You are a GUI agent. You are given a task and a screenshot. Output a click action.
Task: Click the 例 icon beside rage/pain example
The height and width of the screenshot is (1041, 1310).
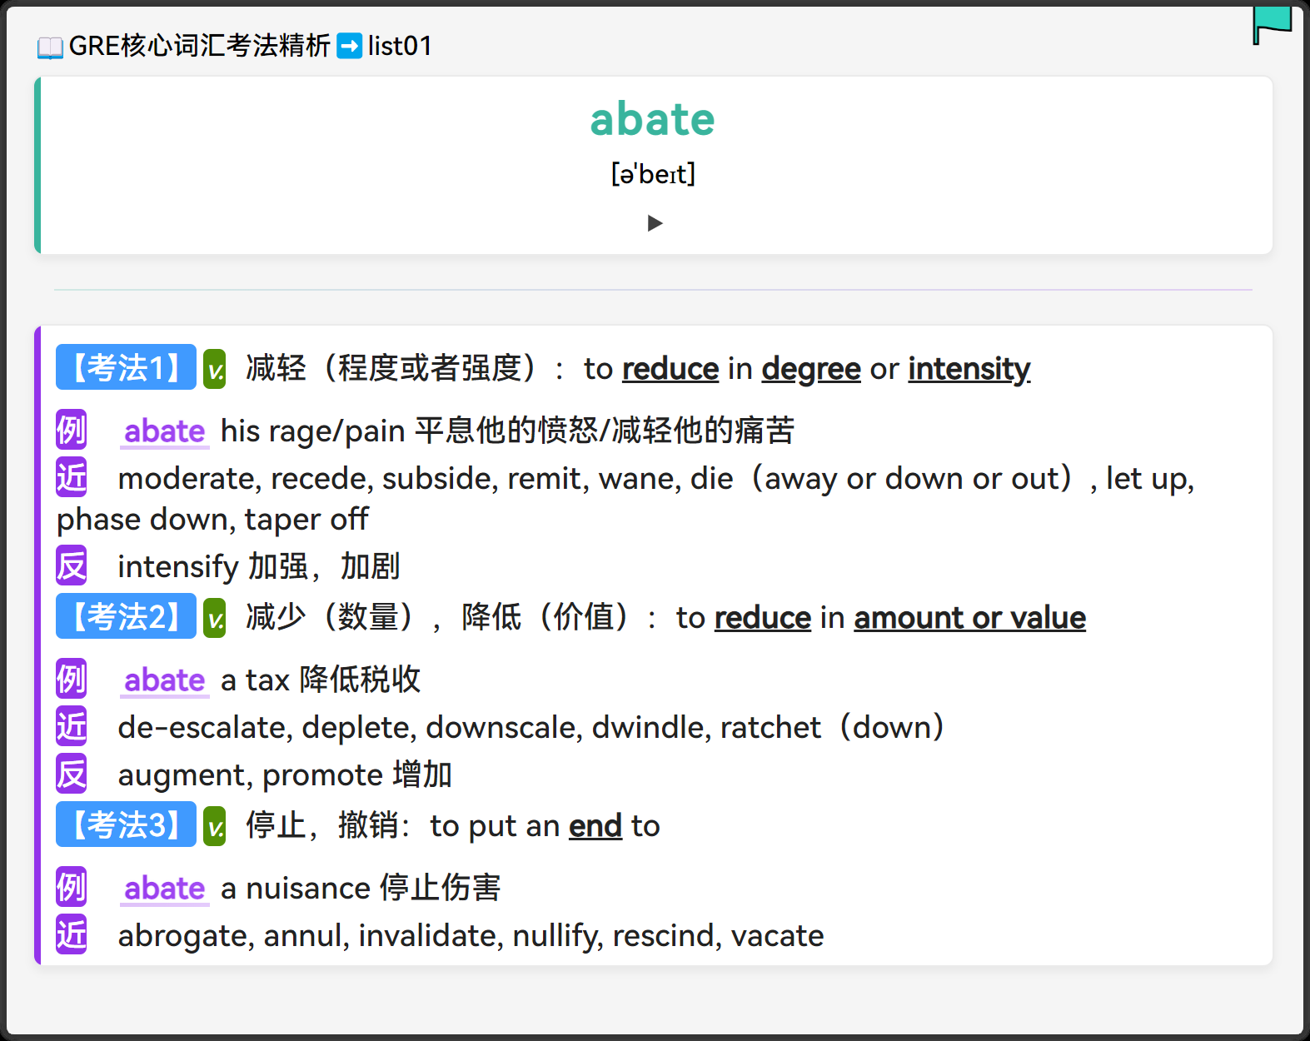click(71, 430)
